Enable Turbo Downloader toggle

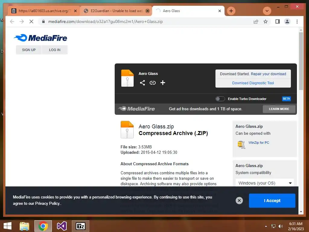pos(220,99)
